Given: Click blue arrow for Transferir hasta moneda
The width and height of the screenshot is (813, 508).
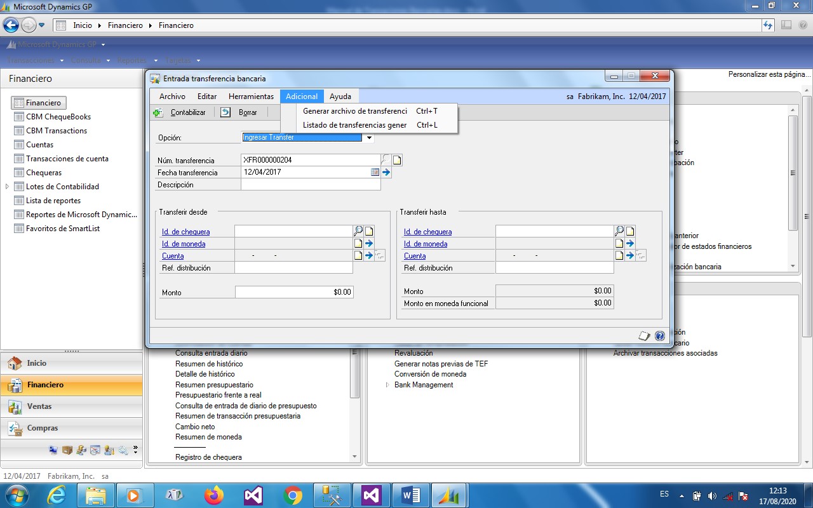Looking at the screenshot, I should tap(630, 243).
